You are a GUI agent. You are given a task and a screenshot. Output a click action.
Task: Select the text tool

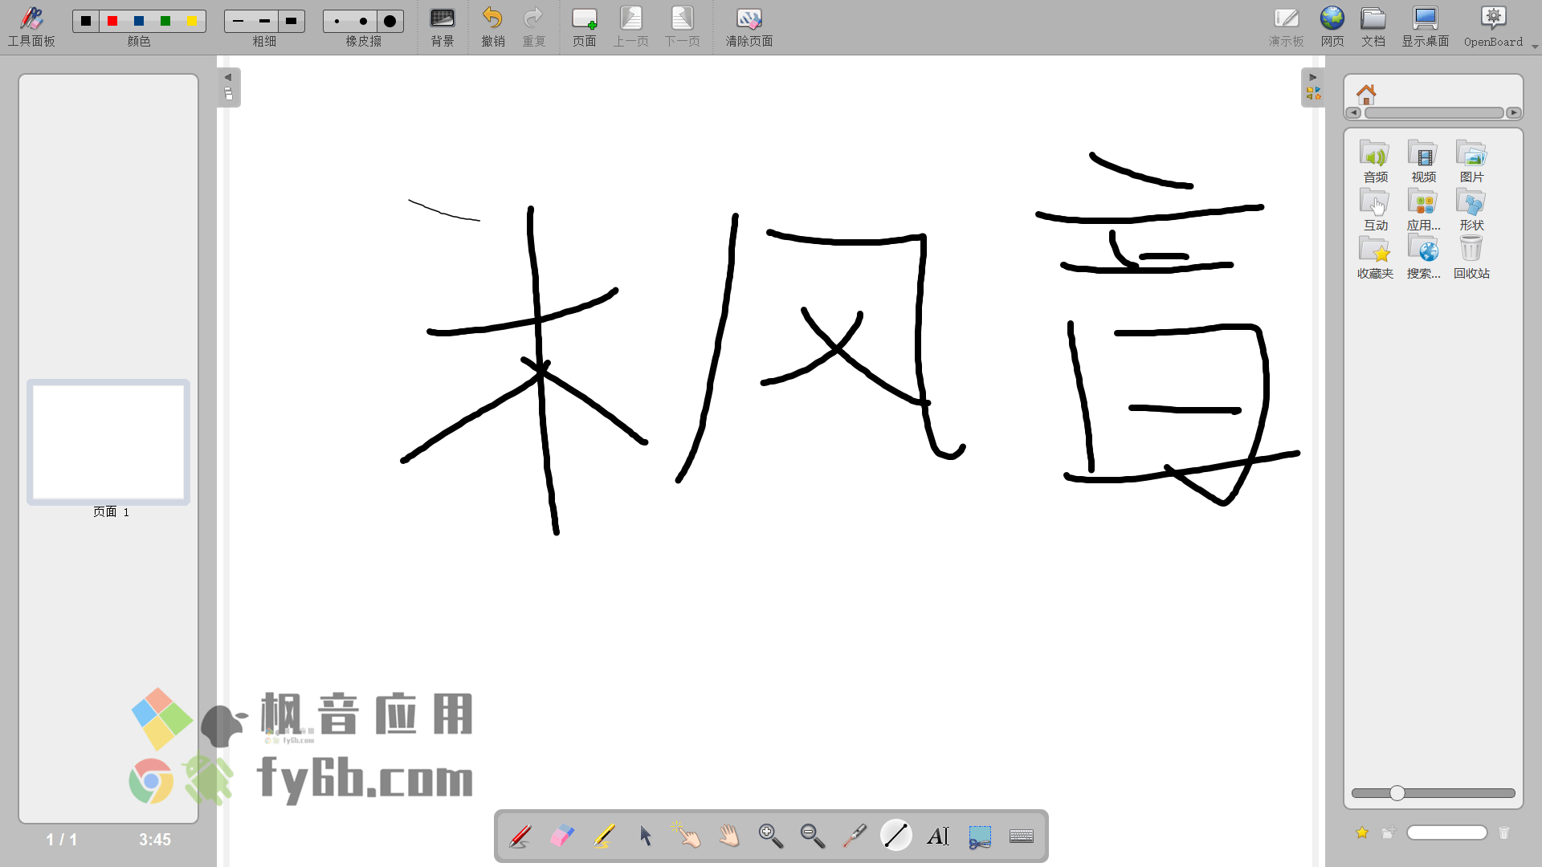(938, 836)
